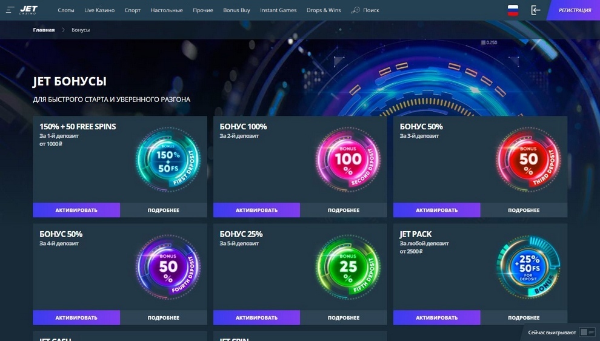The width and height of the screenshot is (600, 341).
Task: Activate the JET PACK bonus
Action: (x=436, y=317)
